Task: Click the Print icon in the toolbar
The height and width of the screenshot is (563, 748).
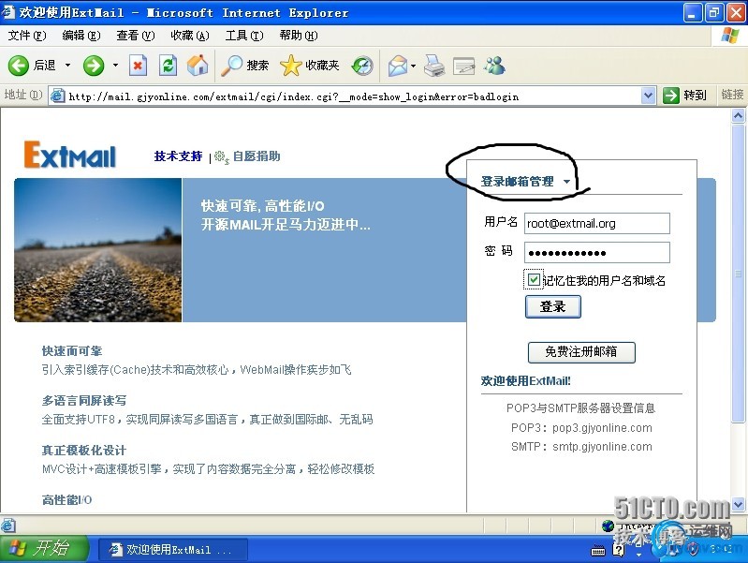Action: (434, 66)
